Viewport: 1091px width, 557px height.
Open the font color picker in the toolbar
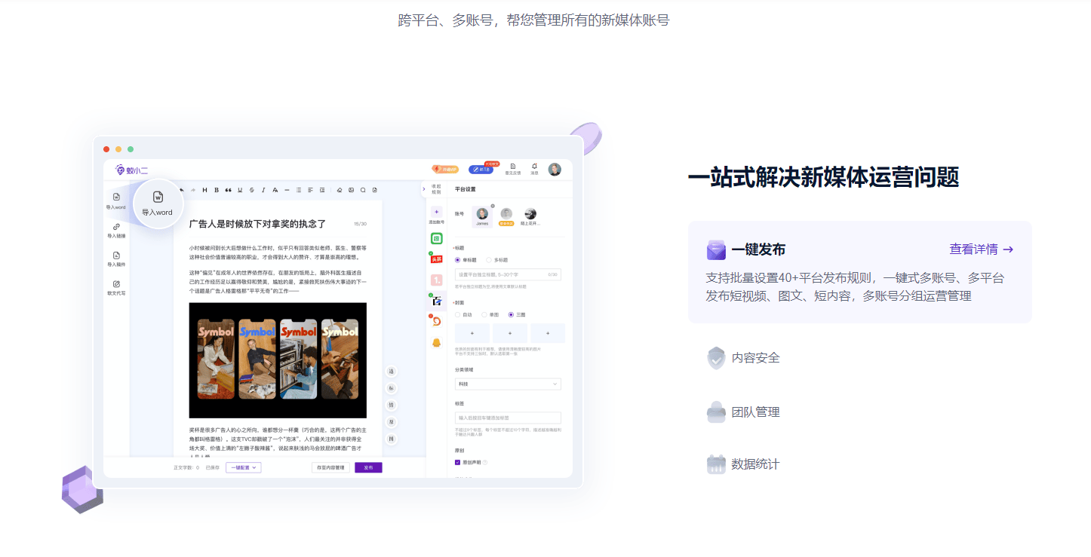point(275,190)
